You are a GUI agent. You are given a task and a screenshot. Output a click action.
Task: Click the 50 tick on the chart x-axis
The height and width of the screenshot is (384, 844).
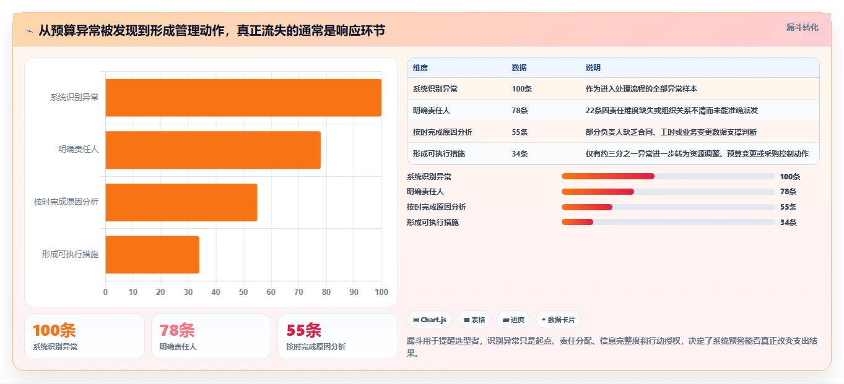point(243,292)
